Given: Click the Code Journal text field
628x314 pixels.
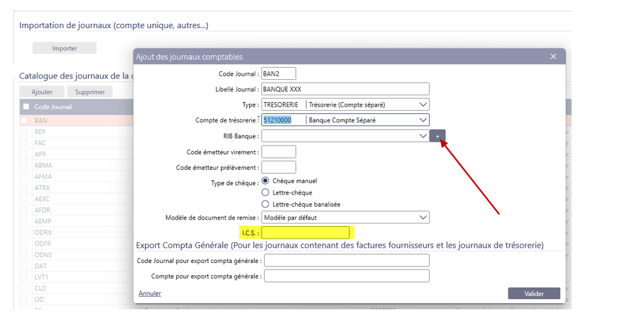Looking at the screenshot, I should pyautogui.click(x=278, y=74).
